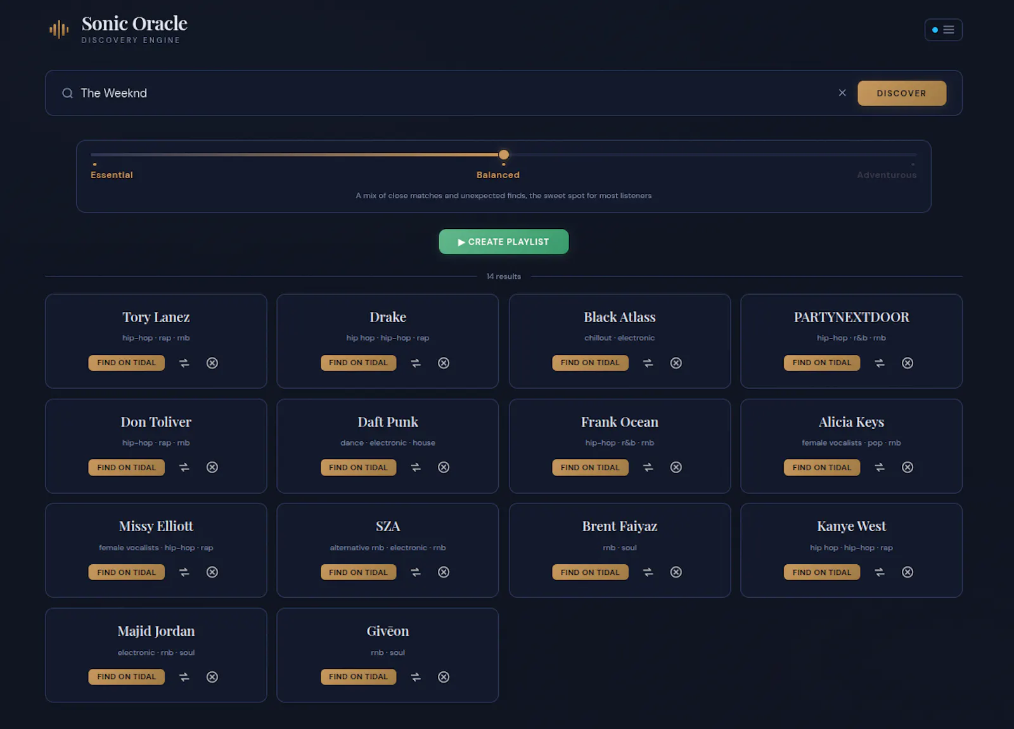Remove Tory Lanez with the circled X
This screenshot has width=1014, height=729.
pos(212,363)
